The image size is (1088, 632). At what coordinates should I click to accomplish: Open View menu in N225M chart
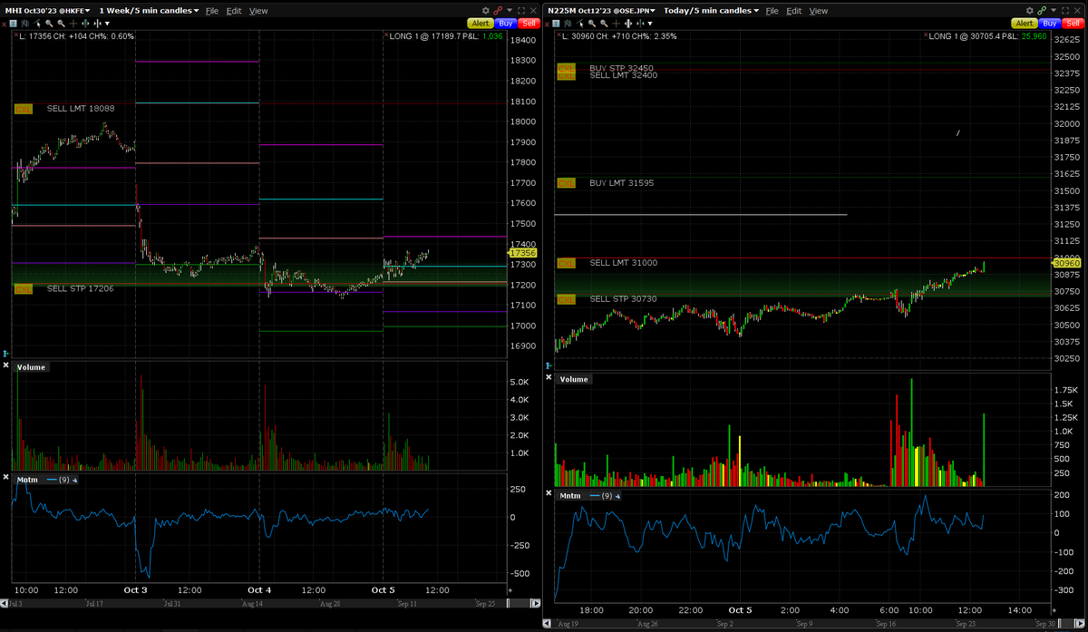click(819, 11)
